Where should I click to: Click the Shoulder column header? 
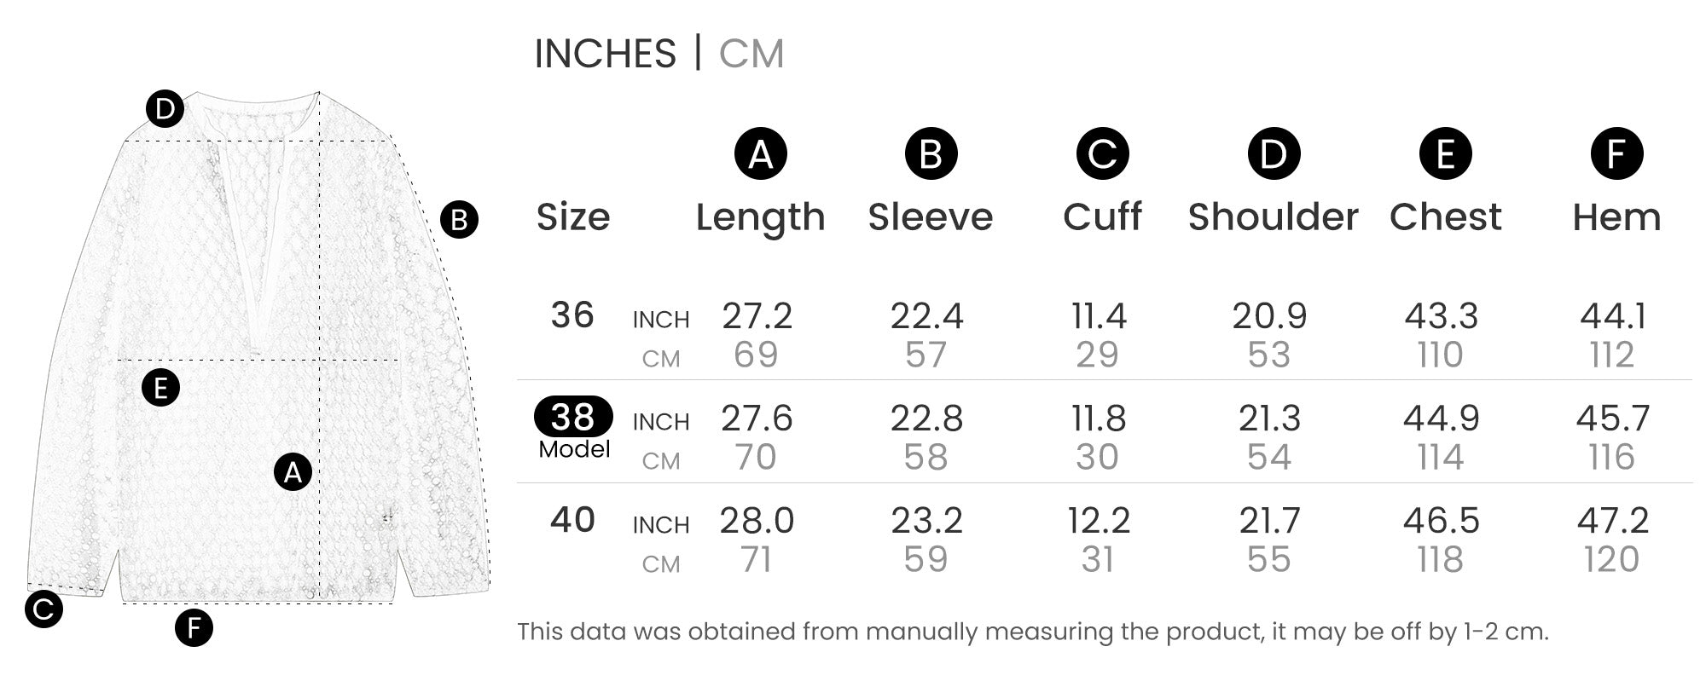point(1273,217)
